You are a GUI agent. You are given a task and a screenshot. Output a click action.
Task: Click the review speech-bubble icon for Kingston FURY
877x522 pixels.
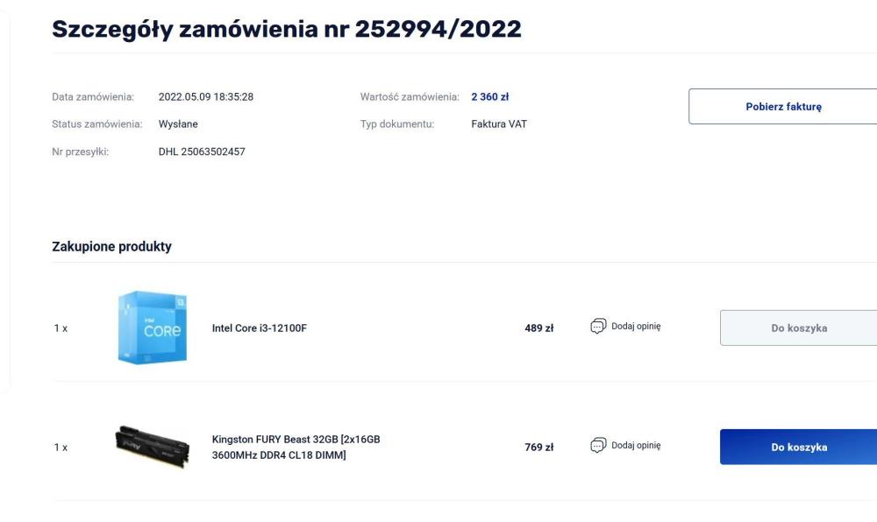click(598, 446)
